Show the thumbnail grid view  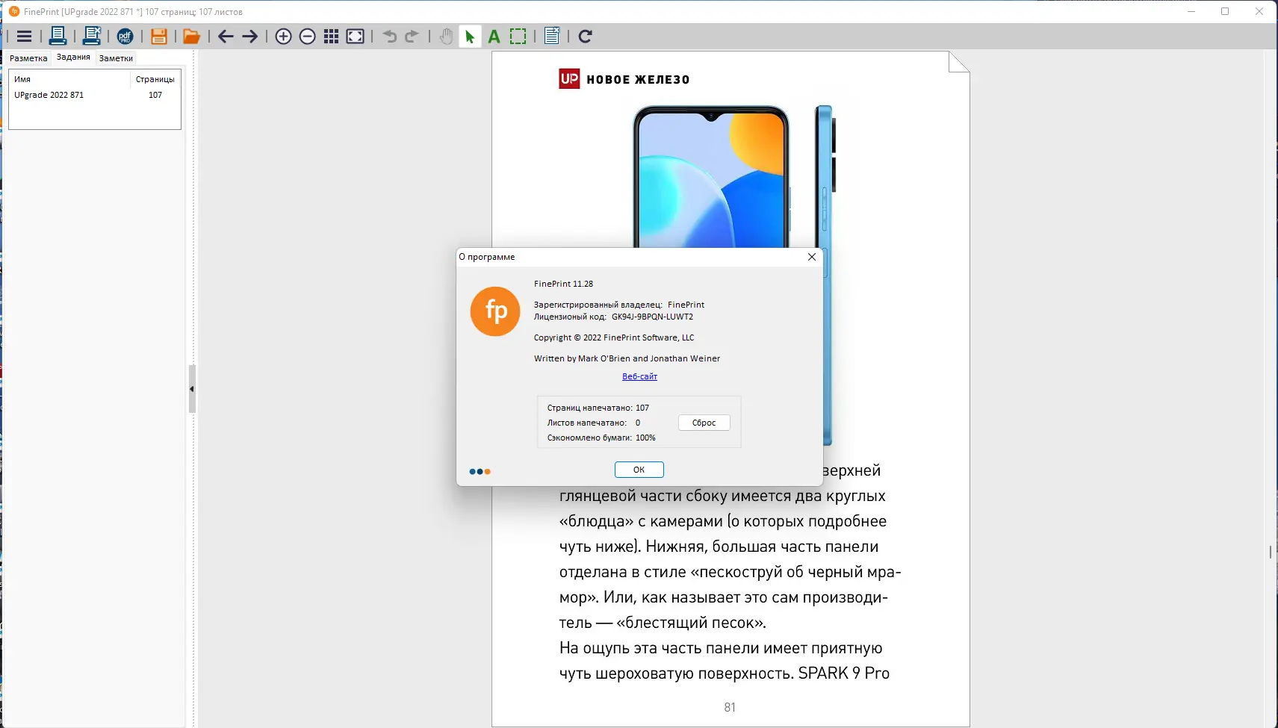tap(332, 37)
